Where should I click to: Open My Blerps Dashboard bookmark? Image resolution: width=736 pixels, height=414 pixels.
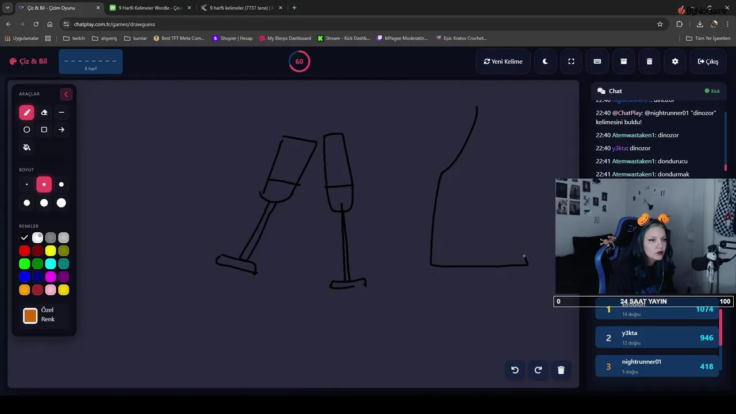pyautogui.click(x=285, y=39)
